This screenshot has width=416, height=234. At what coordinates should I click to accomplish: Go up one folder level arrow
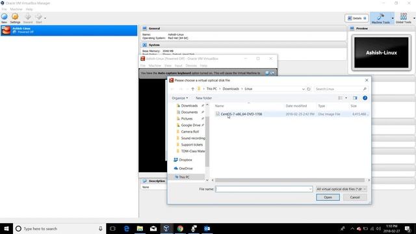192,89
